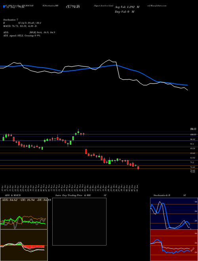Image resolution: width=198 pixels, height=261 pixels.
Task: Click the '+DY: 16.94' value in ADX panel
Action: [27, 200]
